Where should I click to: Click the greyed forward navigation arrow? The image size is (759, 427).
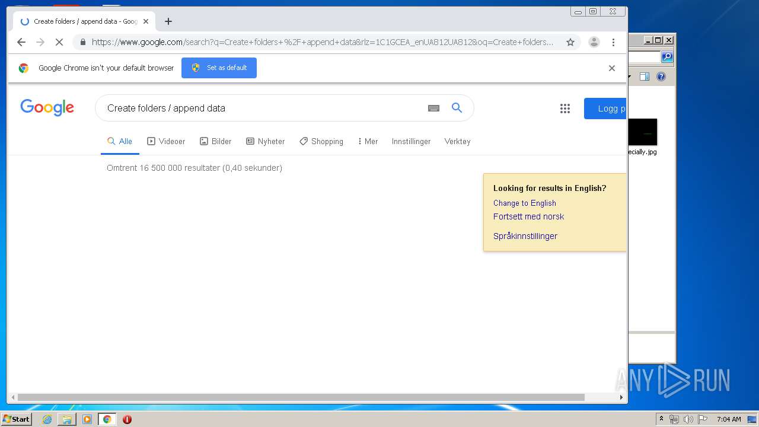click(40, 42)
